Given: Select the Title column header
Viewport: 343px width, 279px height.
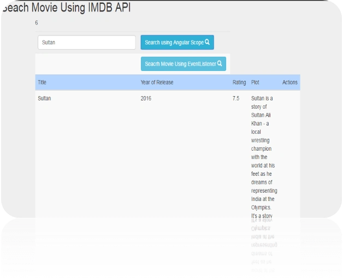Looking at the screenshot, I should [42, 82].
